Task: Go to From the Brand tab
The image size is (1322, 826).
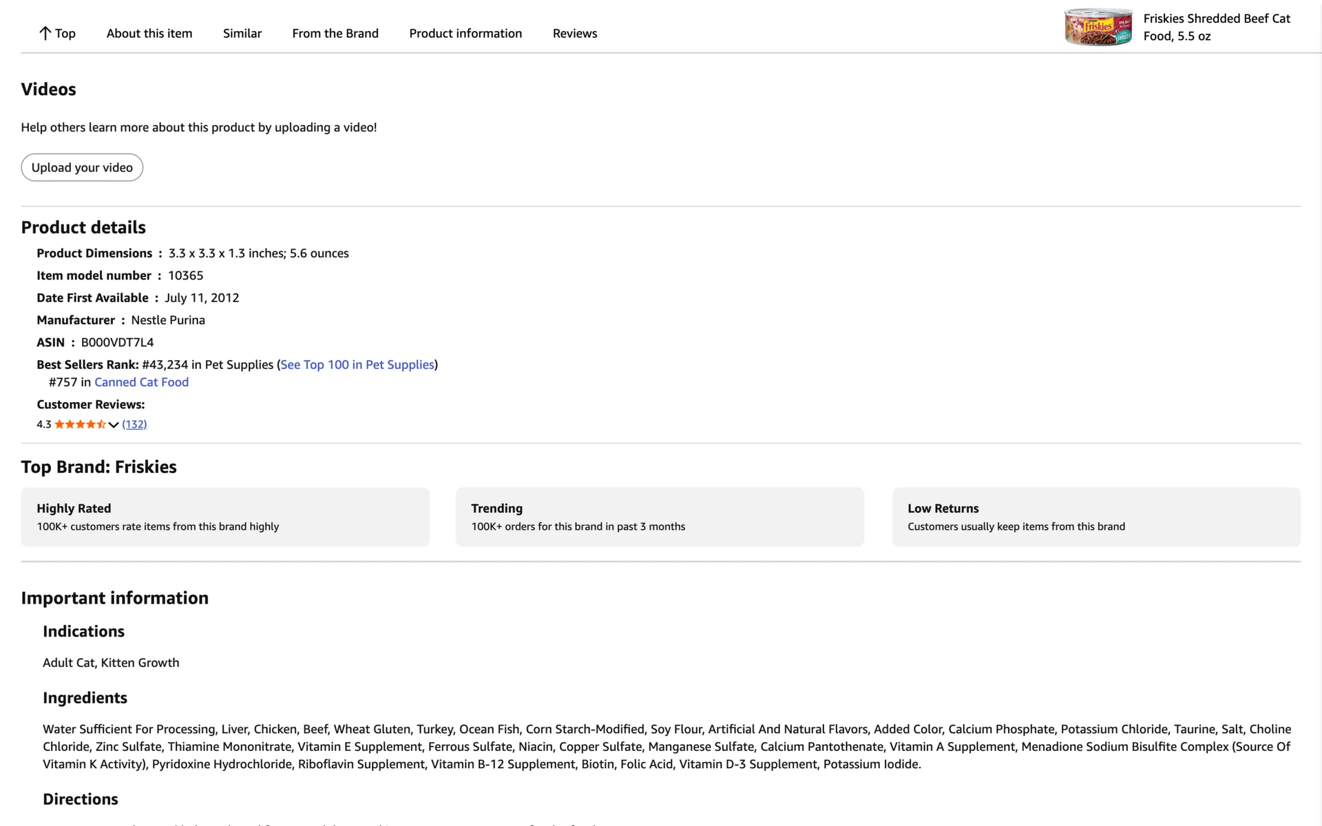Action: [335, 33]
